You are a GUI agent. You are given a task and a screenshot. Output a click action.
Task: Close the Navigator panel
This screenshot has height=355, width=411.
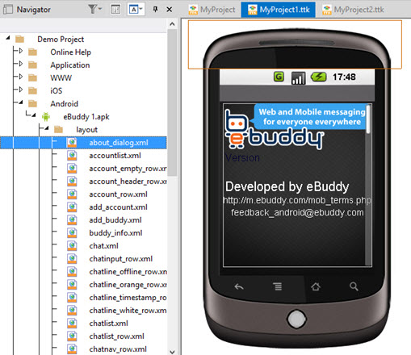170,10
